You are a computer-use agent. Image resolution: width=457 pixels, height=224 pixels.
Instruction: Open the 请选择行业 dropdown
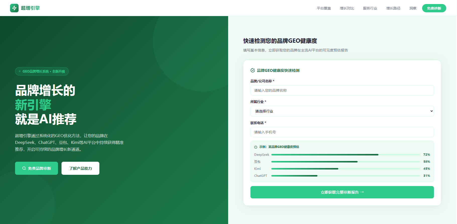point(342,111)
